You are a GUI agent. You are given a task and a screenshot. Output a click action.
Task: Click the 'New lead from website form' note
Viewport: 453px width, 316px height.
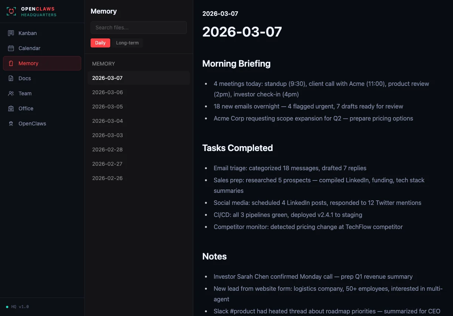click(x=328, y=294)
